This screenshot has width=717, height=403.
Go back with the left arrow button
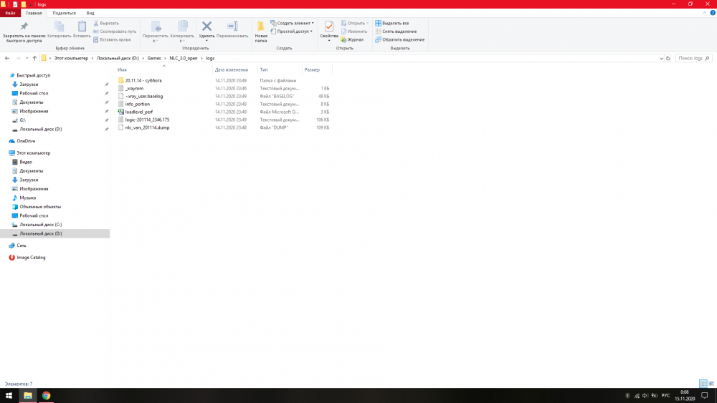pos(7,59)
